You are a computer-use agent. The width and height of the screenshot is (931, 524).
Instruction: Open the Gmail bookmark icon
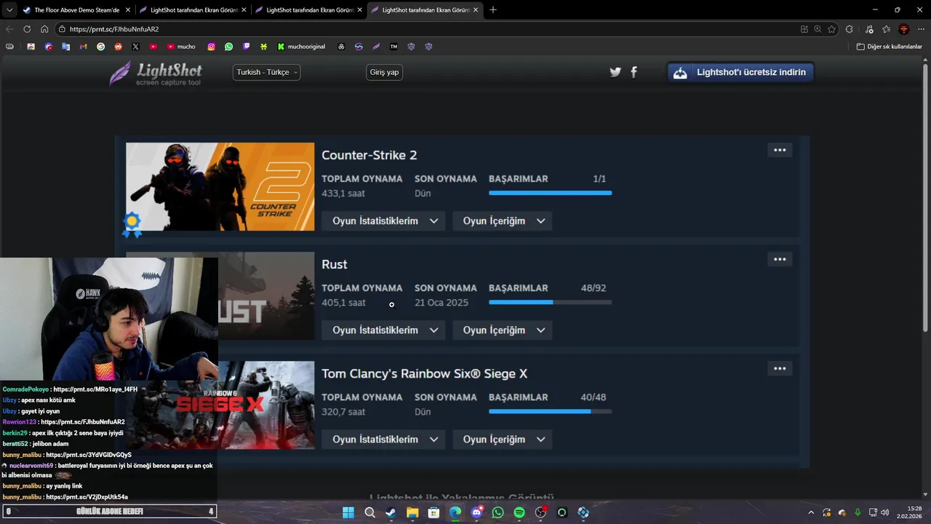click(83, 47)
